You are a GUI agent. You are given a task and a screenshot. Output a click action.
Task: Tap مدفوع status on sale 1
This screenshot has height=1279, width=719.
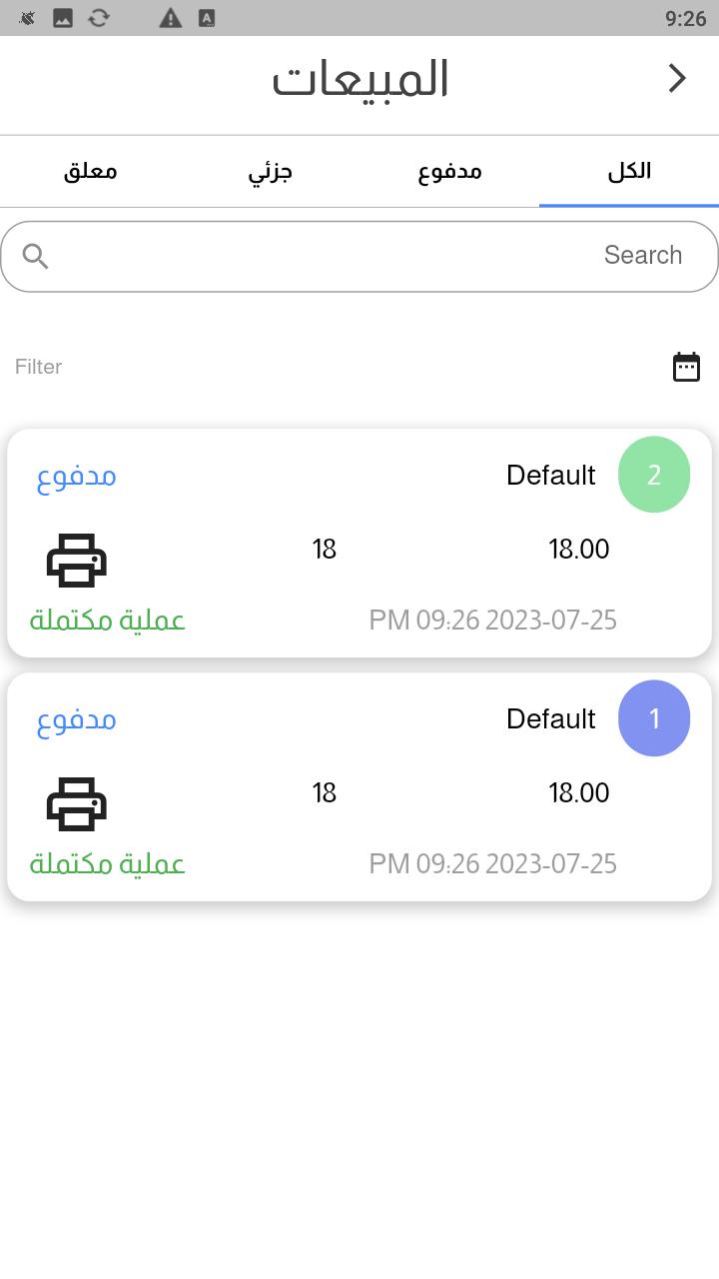point(77,719)
